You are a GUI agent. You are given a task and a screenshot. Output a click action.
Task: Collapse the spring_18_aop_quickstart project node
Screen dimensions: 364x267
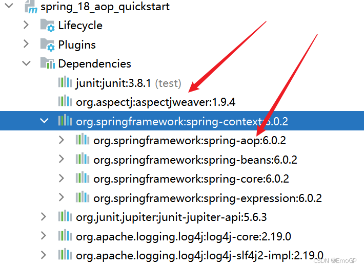point(9,5)
